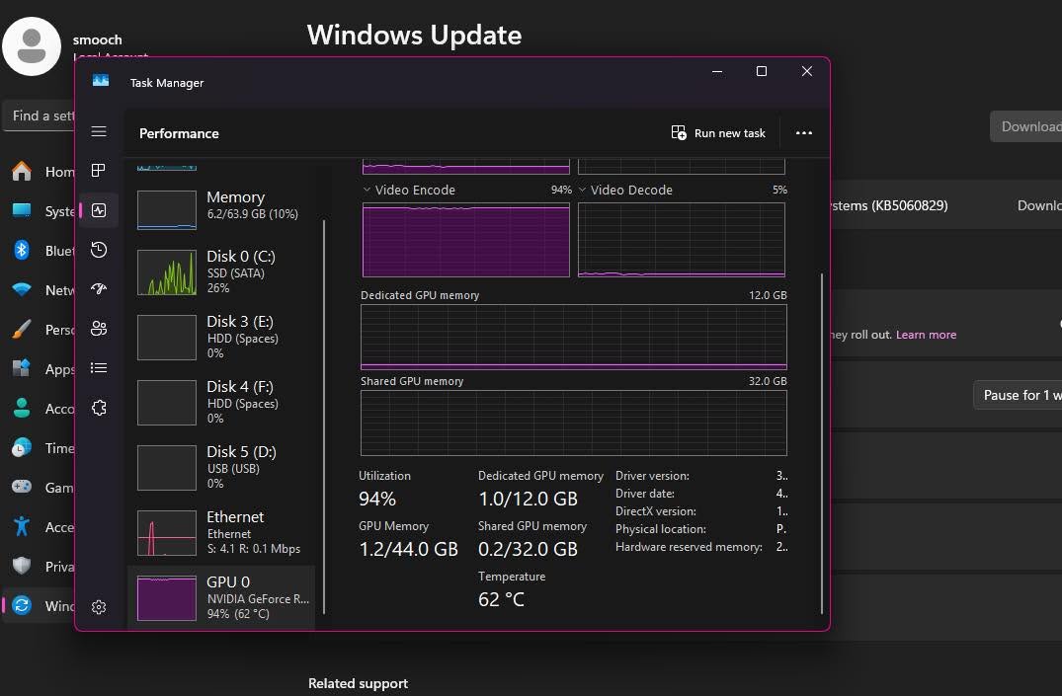The width and height of the screenshot is (1062, 696).
Task: Select Disk 4 (F:) performance item
Action: [221, 402]
